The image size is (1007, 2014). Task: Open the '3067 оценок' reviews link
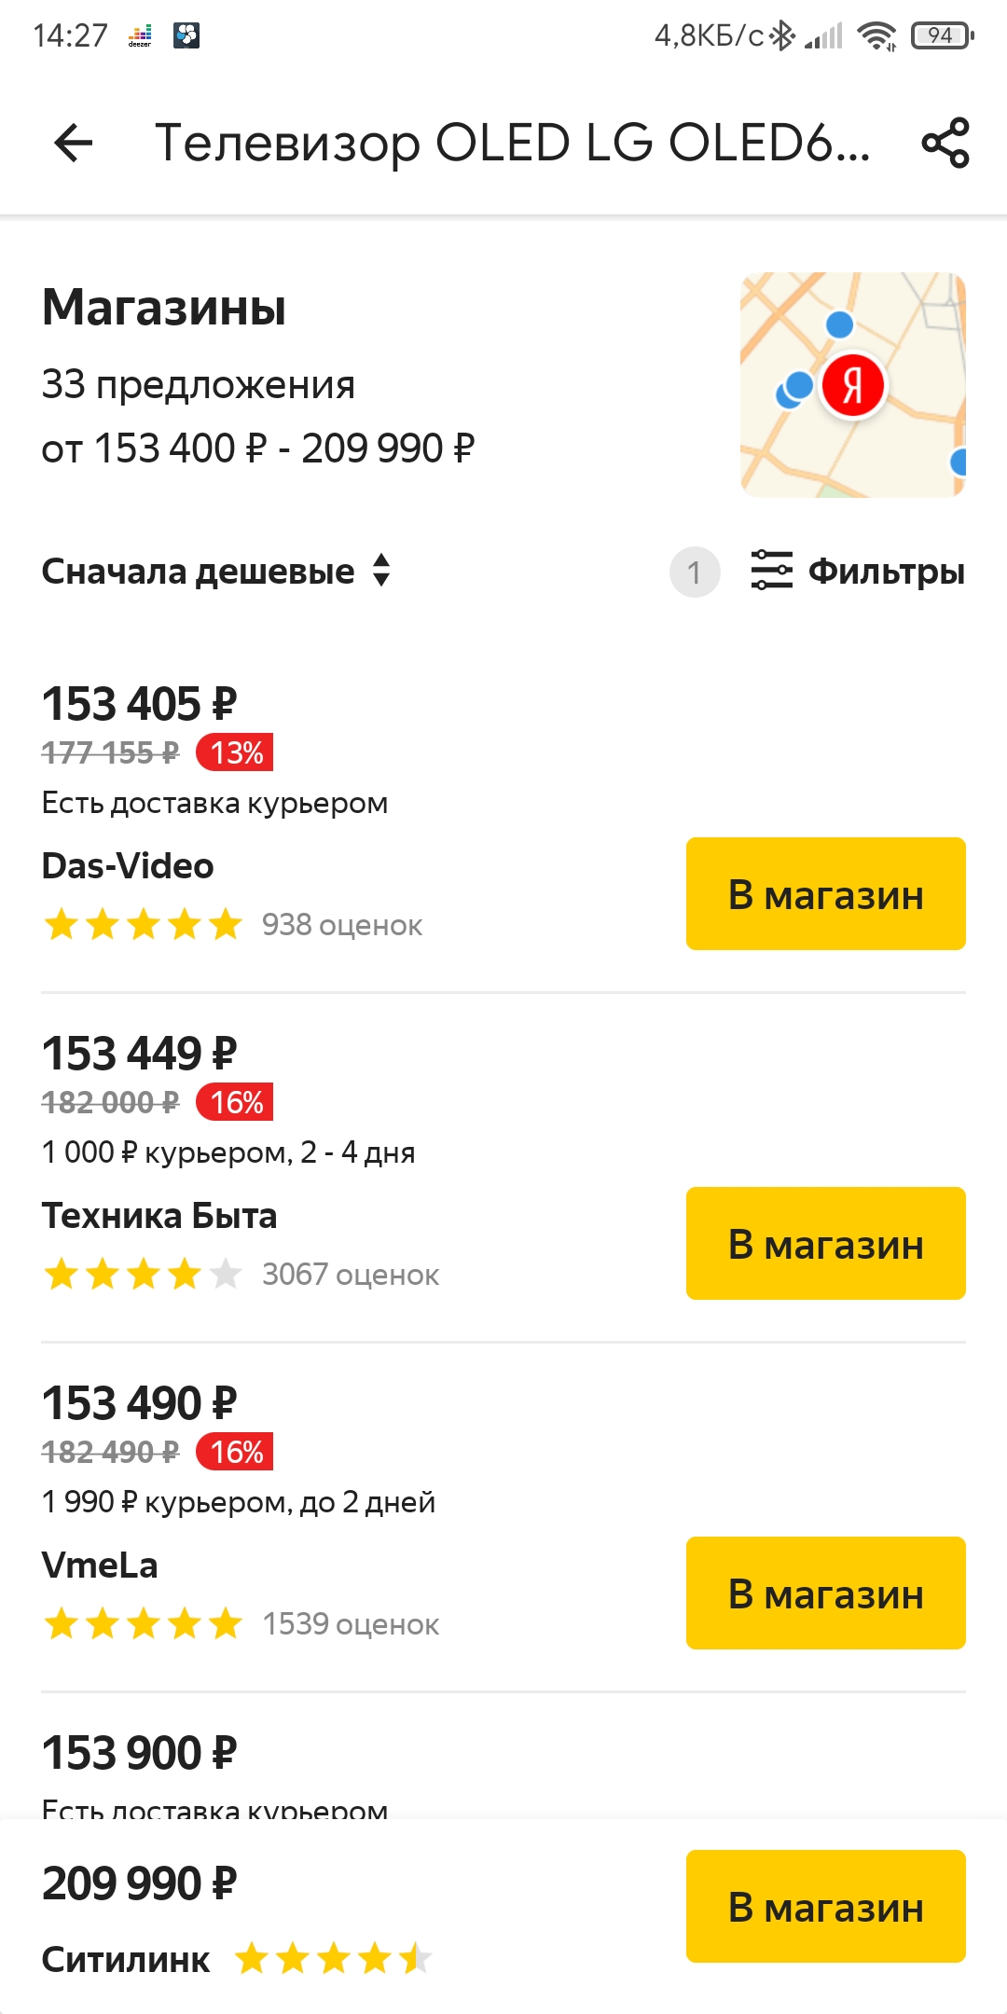click(x=351, y=1275)
